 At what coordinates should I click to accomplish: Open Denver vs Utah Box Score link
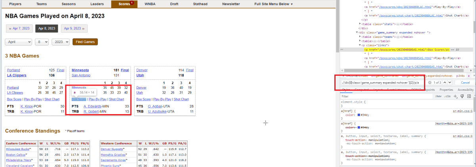(x=144, y=99)
